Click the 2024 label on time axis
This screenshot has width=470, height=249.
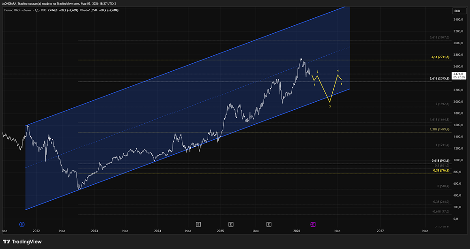click(x=157, y=231)
